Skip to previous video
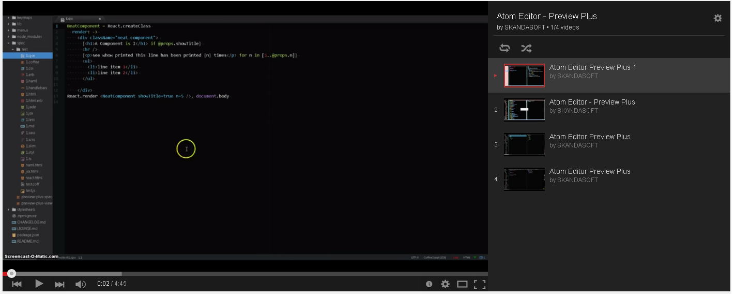Viewport: 735px width, 296px height. point(17,284)
